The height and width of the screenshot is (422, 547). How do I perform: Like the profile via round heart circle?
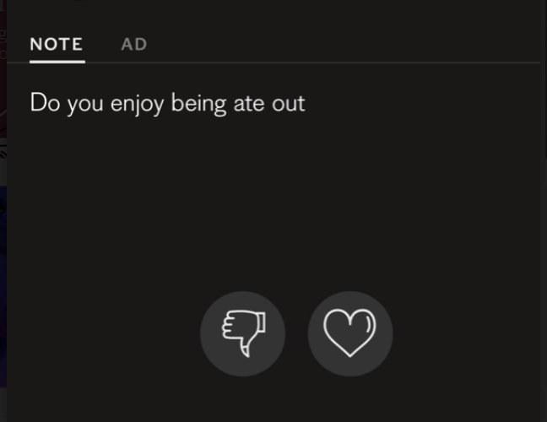coord(350,333)
